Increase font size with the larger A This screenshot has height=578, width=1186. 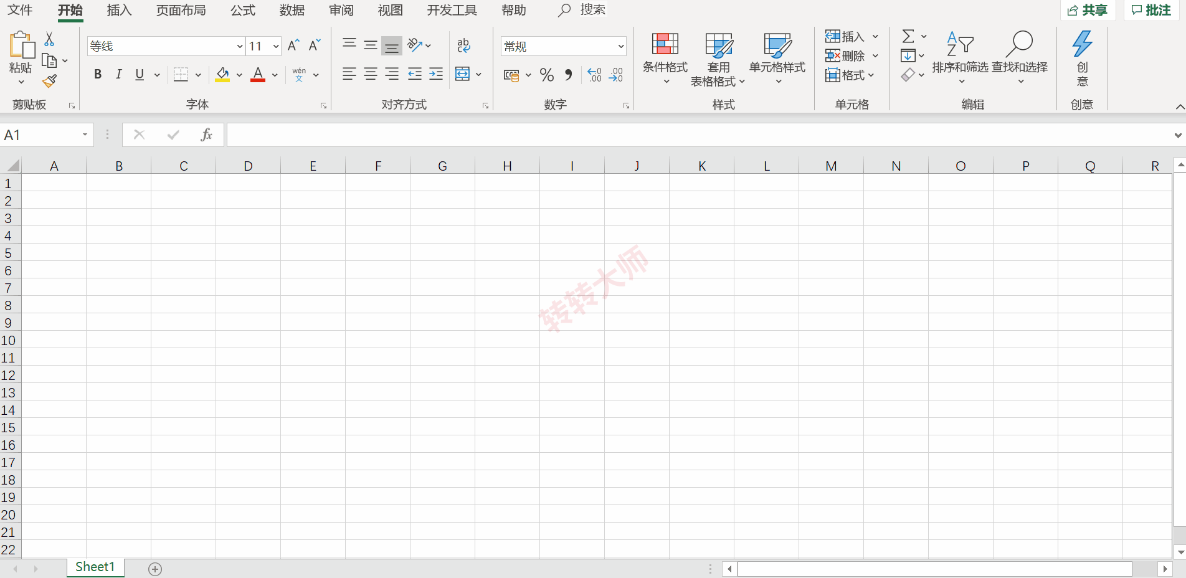[293, 45]
